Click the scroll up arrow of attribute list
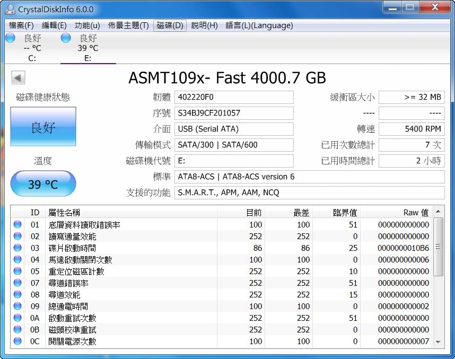 [x=438, y=212]
